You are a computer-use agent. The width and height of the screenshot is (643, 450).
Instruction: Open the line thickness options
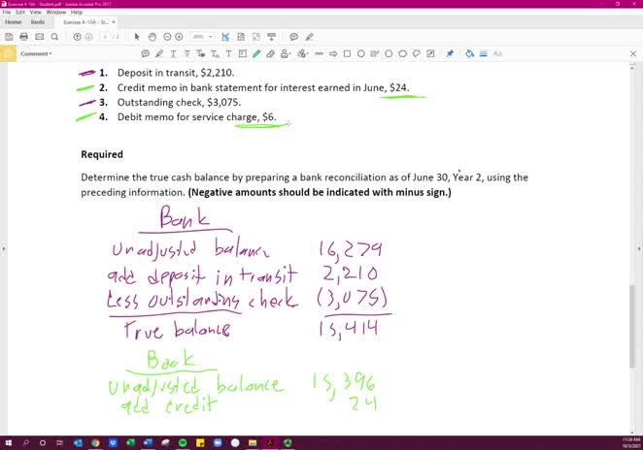(x=484, y=53)
